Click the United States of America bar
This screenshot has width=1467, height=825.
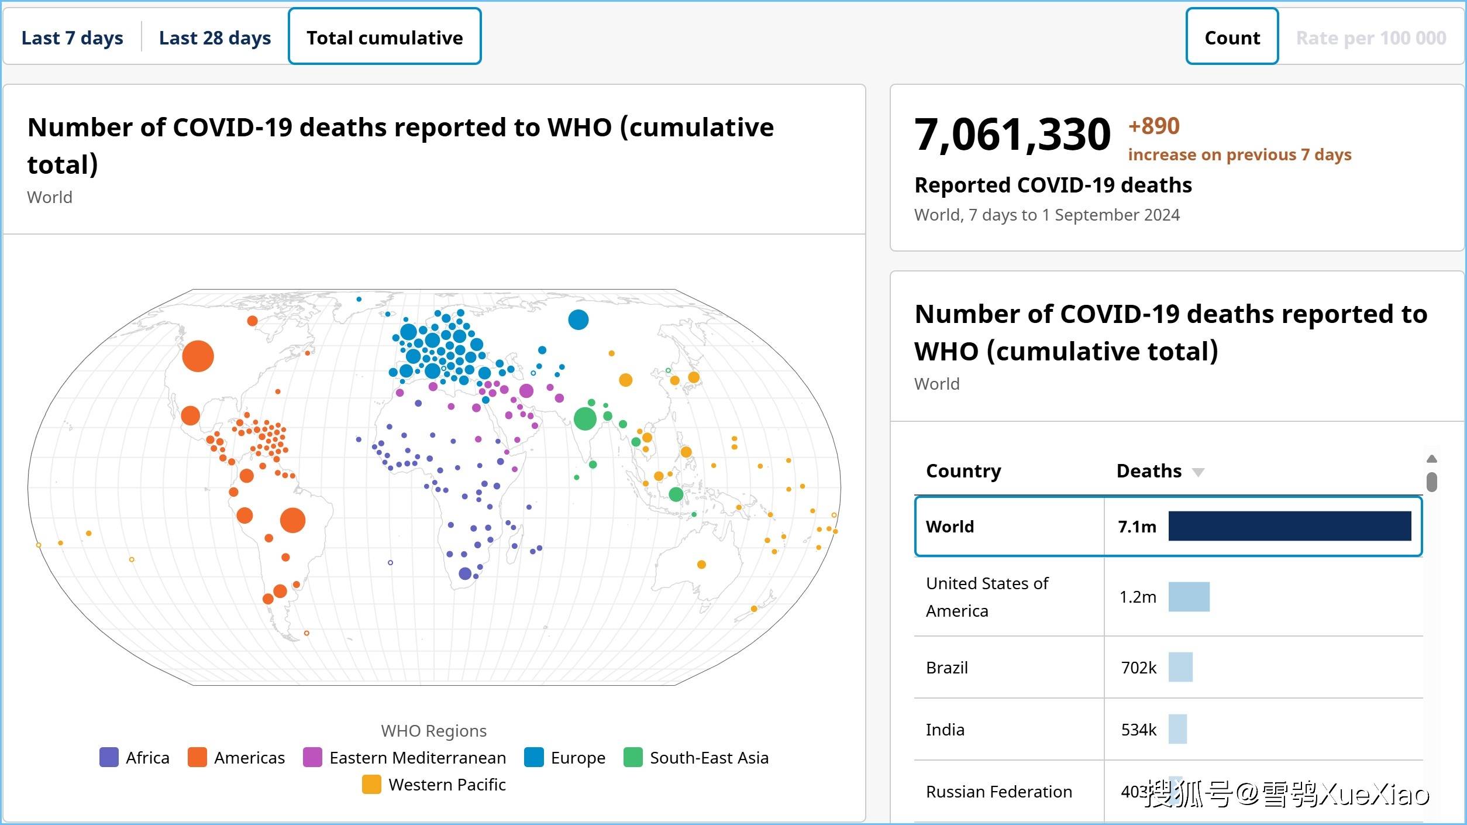[x=1184, y=596]
